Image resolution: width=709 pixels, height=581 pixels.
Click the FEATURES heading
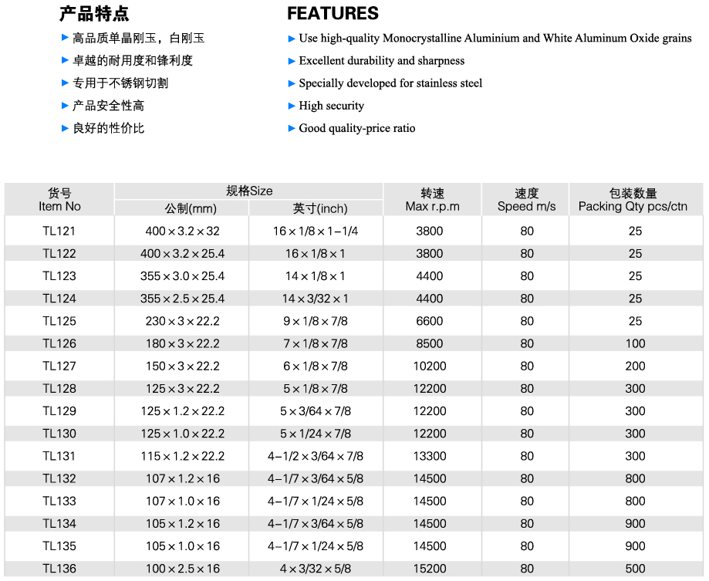pos(333,13)
